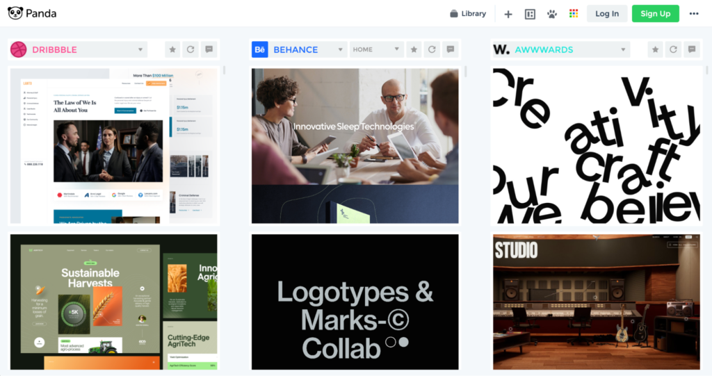
Task: Toggle favorite star on the Behance column
Action: pos(414,49)
